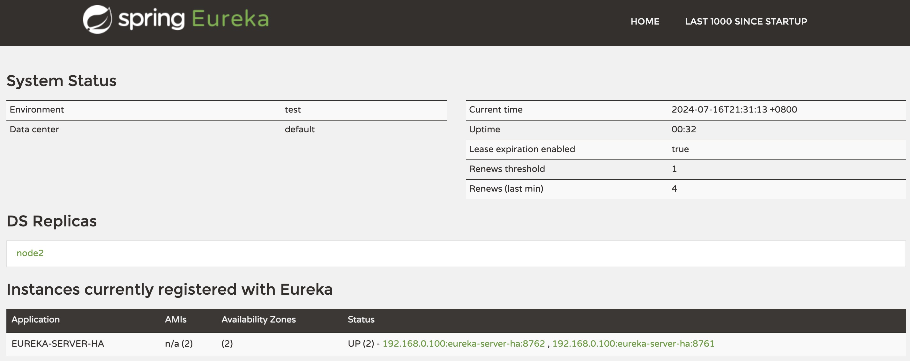Select the EUREKA-SERVER-HA application cell
This screenshot has height=361, width=910.
click(x=57, y=344)
